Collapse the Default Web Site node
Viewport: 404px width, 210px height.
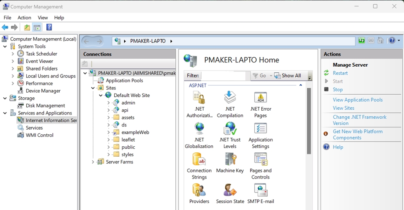[101, 96]
